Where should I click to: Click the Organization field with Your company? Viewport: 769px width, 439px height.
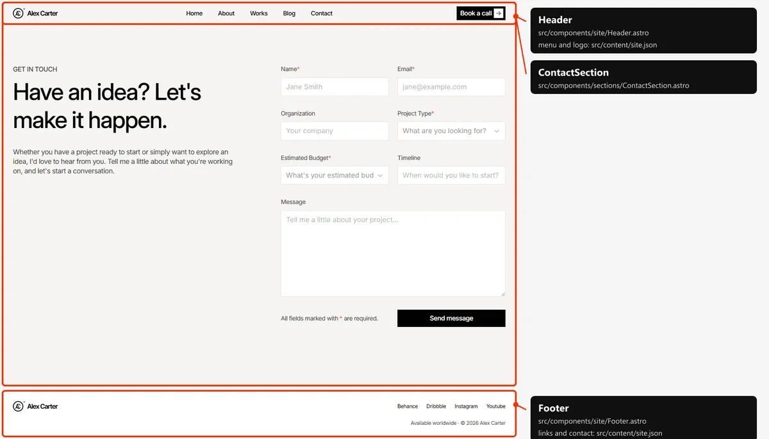tap(335, 131)
